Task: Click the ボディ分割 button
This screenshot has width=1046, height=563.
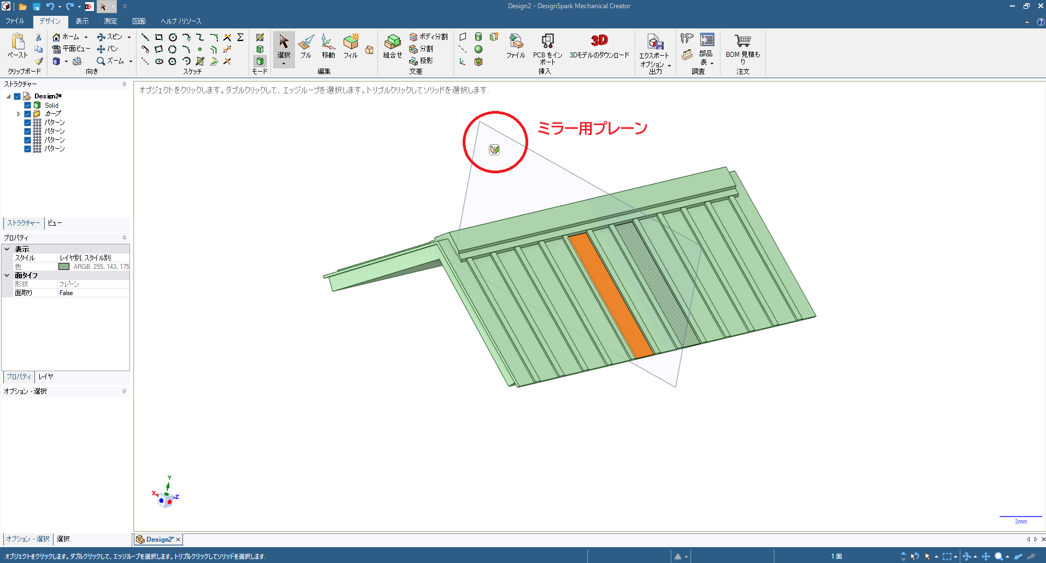Action: coord(429,37)
